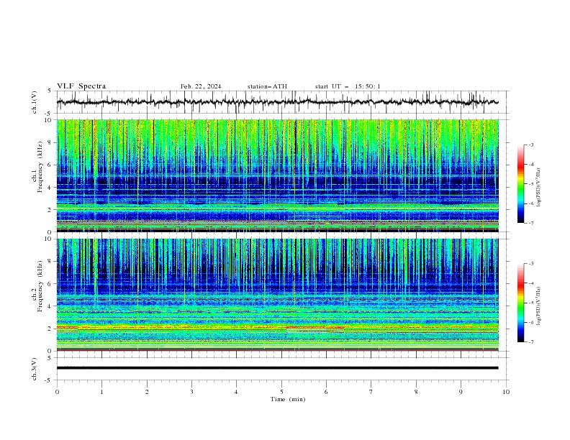Viewport: 570px width, 440px height.
Task: Click the time axis tick label "7"
Action: tap(371, 392)
